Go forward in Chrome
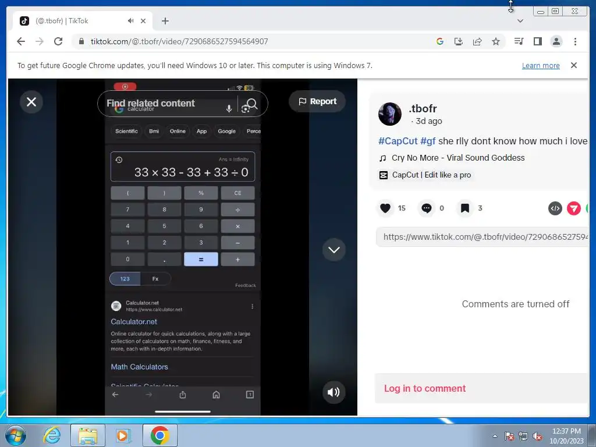This screenshot has width=596, height=447. click(40, 41)
